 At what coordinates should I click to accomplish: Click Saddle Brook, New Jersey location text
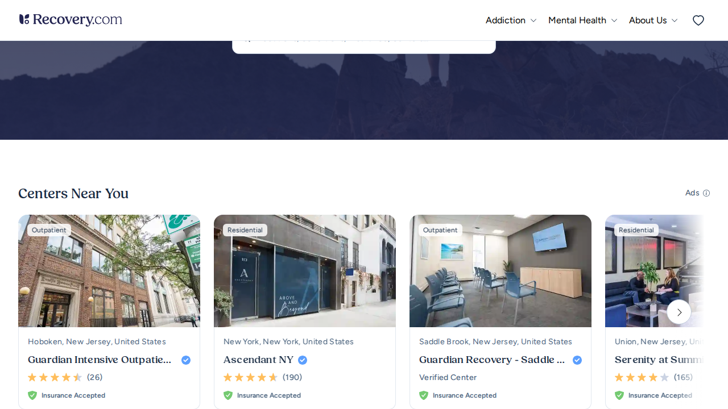[495, 341]
